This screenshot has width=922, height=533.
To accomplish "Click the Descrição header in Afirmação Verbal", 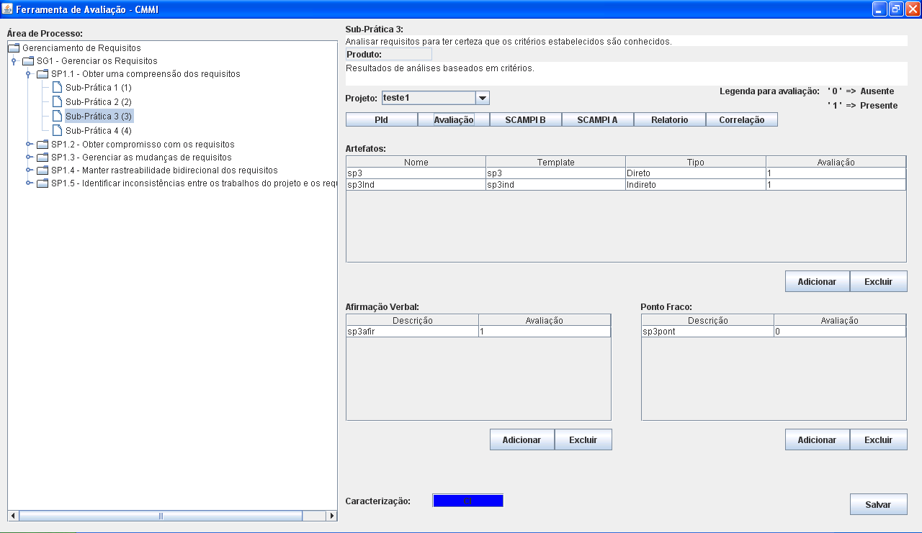I will coord(413,320).
